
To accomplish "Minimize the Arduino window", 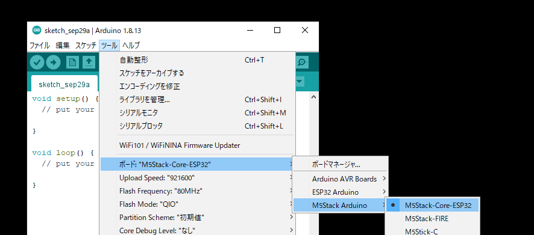I will (250, 30).
